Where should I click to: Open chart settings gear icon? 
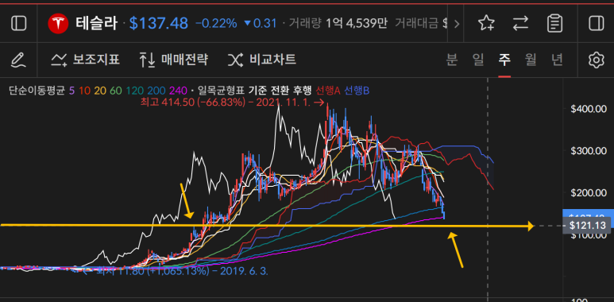point(596,60)
